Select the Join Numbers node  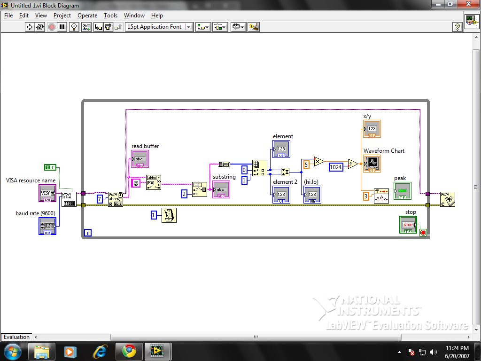pos(285,172)
